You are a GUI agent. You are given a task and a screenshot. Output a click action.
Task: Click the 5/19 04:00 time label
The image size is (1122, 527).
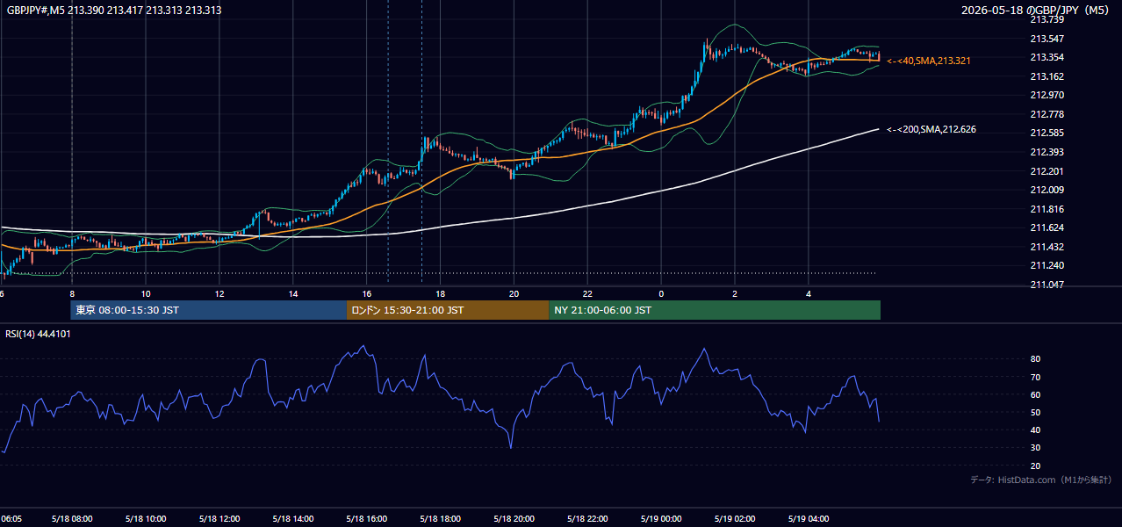point(808,519)
